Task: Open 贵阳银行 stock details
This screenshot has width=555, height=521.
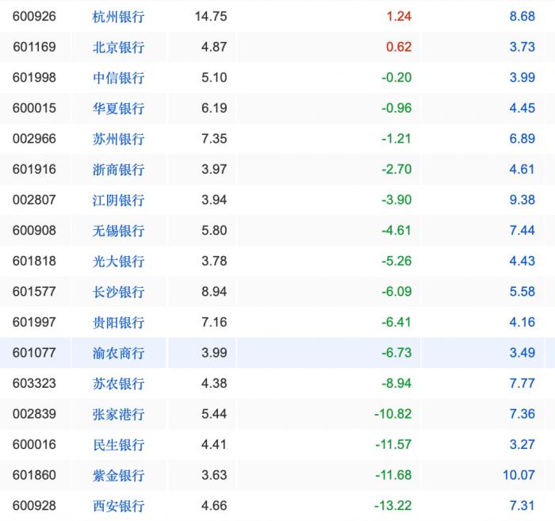Action: [x=118, y=323]
